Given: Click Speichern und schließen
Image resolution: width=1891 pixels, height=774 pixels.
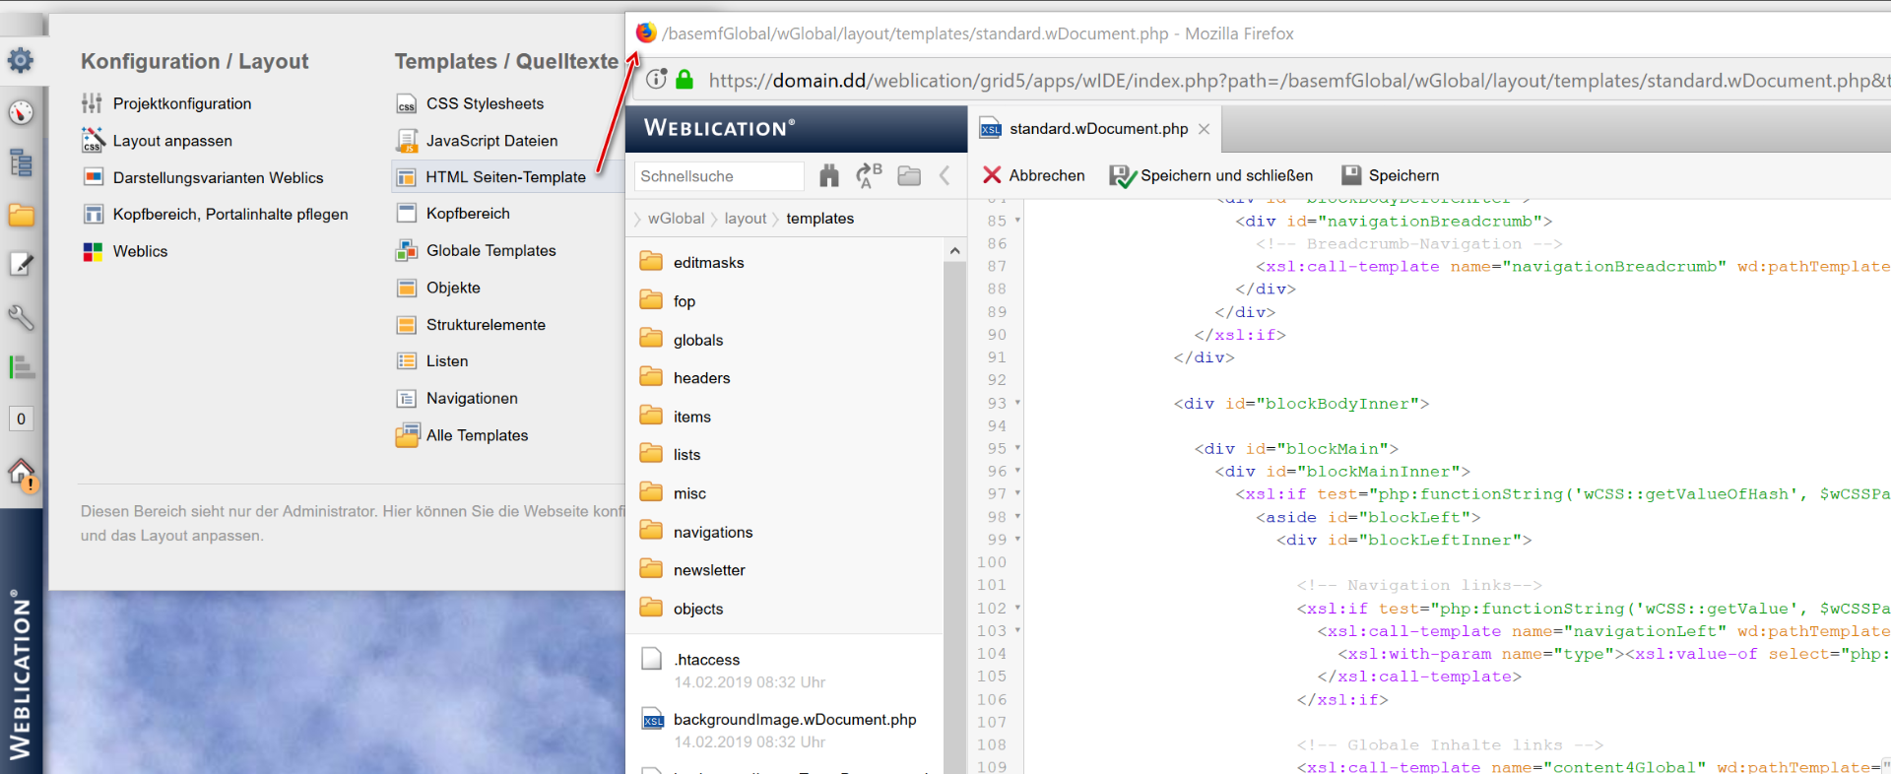Looking at the screenshot, I should coord(1211,175).
